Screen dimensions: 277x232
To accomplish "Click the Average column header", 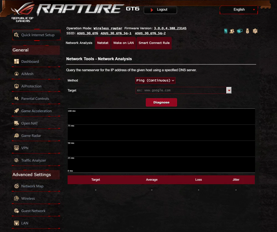I will (152, 179).
